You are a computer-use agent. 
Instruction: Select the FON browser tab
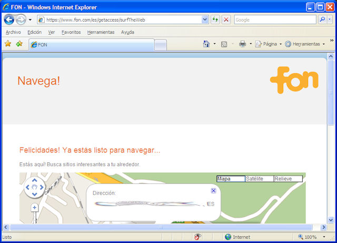92,45
